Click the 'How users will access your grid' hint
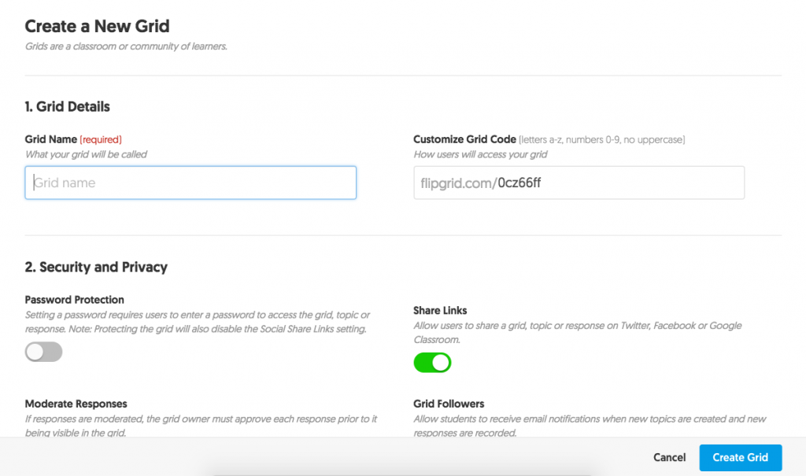Screen dimensions: 806x476 (x=480, y=154)
